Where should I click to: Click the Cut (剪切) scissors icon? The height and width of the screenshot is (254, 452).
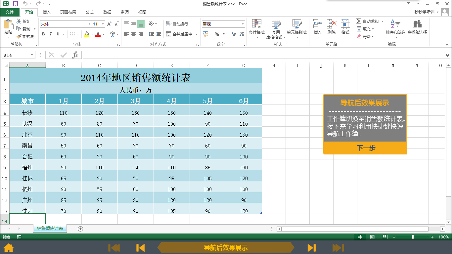19,21
